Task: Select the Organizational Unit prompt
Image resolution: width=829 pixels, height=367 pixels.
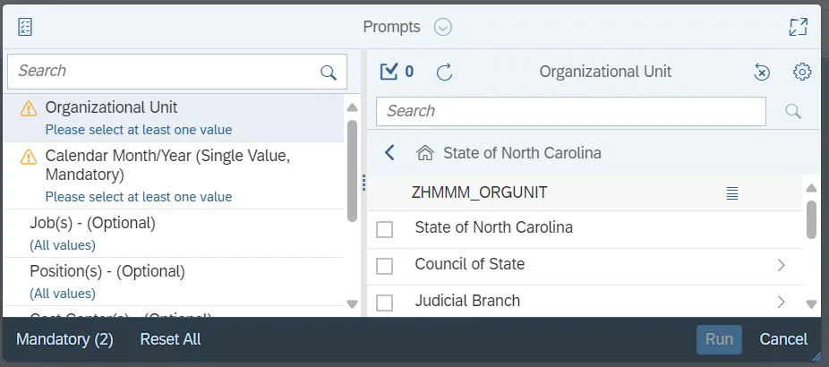Action: pyautogui.click(x=111, y=107)
